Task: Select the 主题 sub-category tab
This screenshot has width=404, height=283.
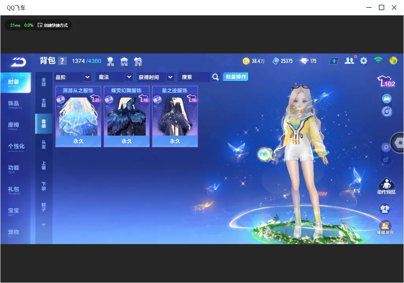Action: pos(44,103)
